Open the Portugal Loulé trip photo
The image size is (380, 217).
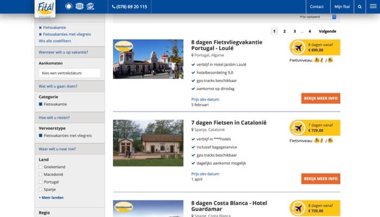148,59
